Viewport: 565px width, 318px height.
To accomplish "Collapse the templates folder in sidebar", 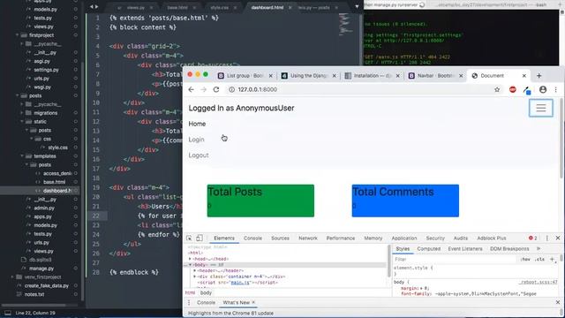I will tap(22, 156).
